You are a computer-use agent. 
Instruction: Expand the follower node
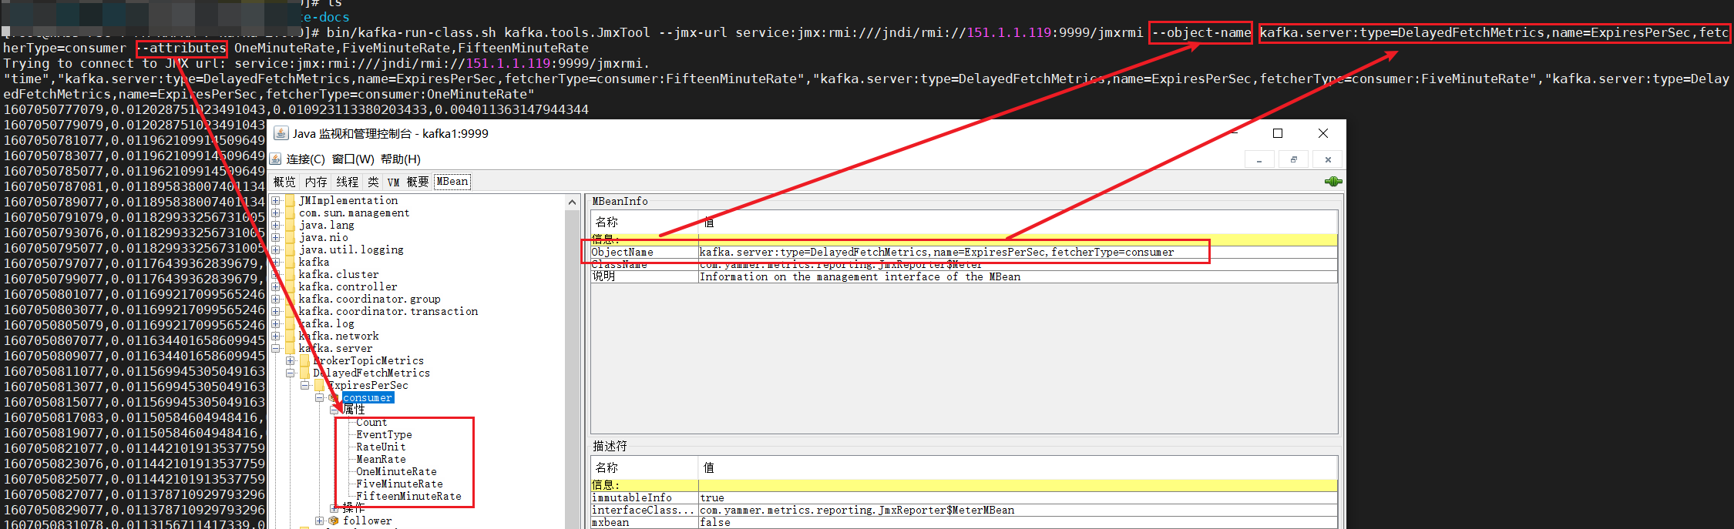pyautogui.click(x=319, y=521)
